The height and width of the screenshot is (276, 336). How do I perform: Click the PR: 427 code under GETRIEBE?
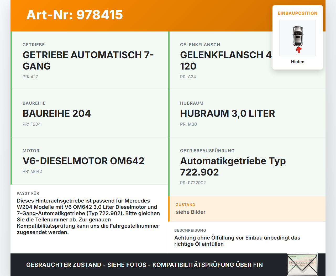click(x=30, y=77)
